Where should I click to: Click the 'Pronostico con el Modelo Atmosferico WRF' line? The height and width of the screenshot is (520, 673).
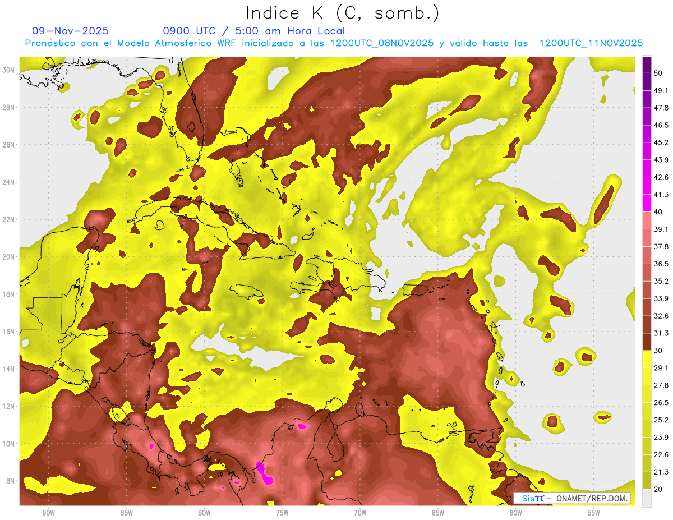coord(334,43)
